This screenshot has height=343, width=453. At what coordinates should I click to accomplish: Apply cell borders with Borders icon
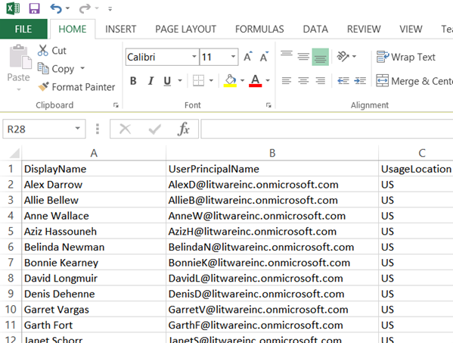[x=198, y=81]
